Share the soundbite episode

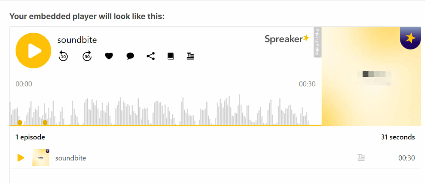pyautogui.click(x=150, y=56)
